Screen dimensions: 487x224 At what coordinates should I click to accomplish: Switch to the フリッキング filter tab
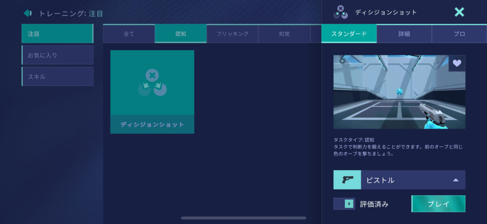coord(232,34)
